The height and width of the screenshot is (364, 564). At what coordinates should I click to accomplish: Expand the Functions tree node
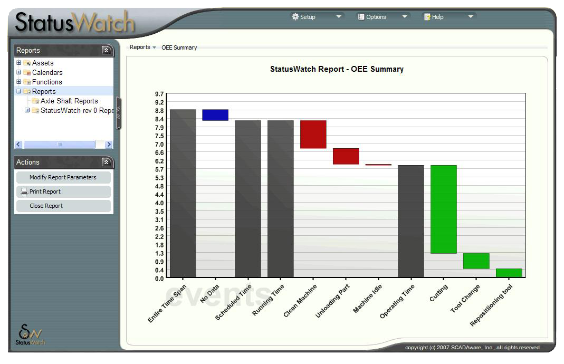[x=18, y=82]
